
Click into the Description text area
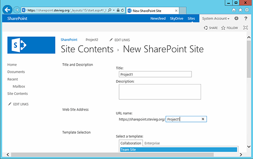160,92
